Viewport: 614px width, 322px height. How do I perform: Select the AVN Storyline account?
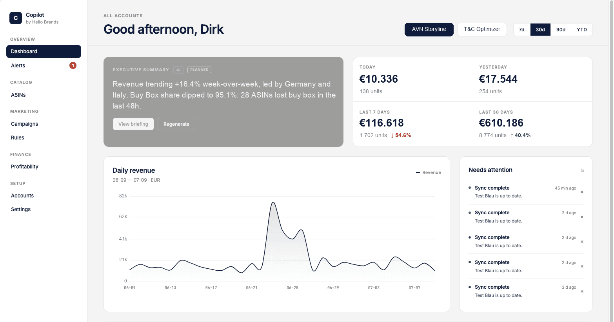(429, 29)
